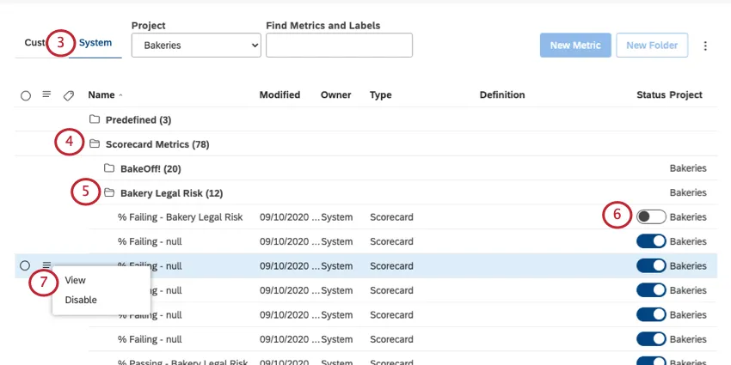Click the Scorecard Metrics folder icon
The width and height of the screenshot is (731, 365).
click(95, 143)
